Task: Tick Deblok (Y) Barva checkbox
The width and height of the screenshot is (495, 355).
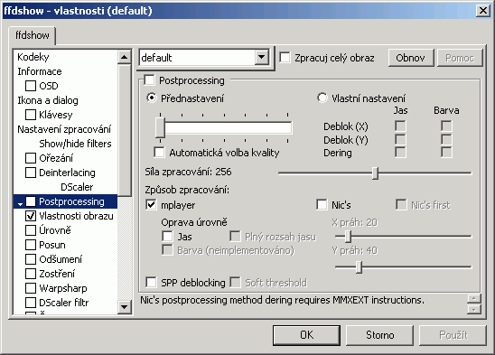Action: pos(446,139)
